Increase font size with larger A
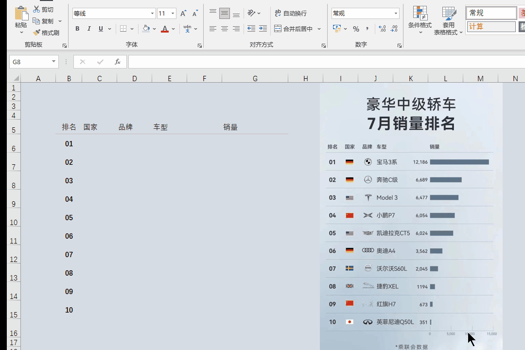Screen dimensions: 525x350 coord(183,14)
